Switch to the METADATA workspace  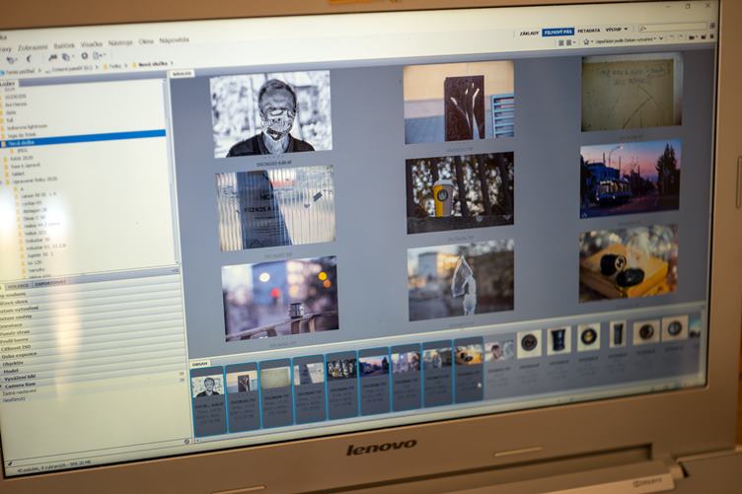pyautogui.click(x=589, y=31)
